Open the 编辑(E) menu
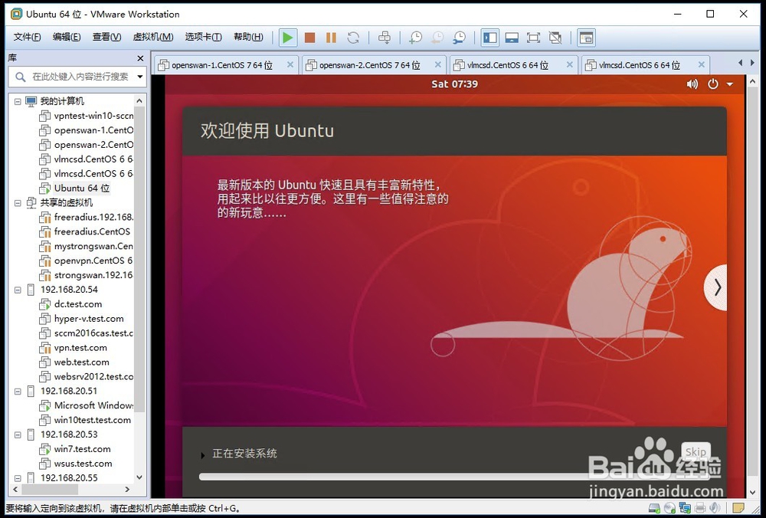Screen dimensions: 766x518 point(67,37)
